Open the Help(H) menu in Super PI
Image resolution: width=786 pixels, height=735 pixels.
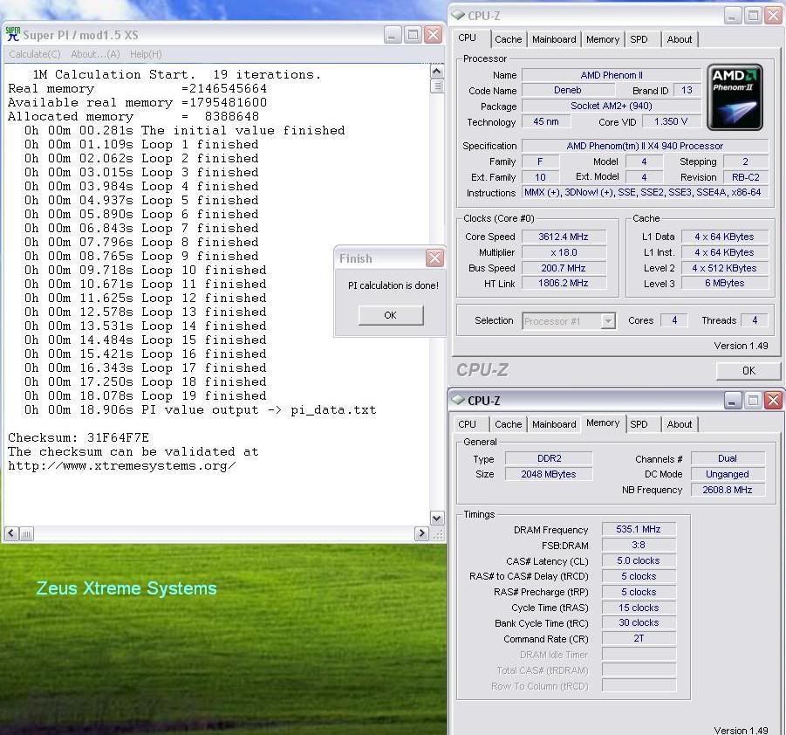(x=146, y=54)
